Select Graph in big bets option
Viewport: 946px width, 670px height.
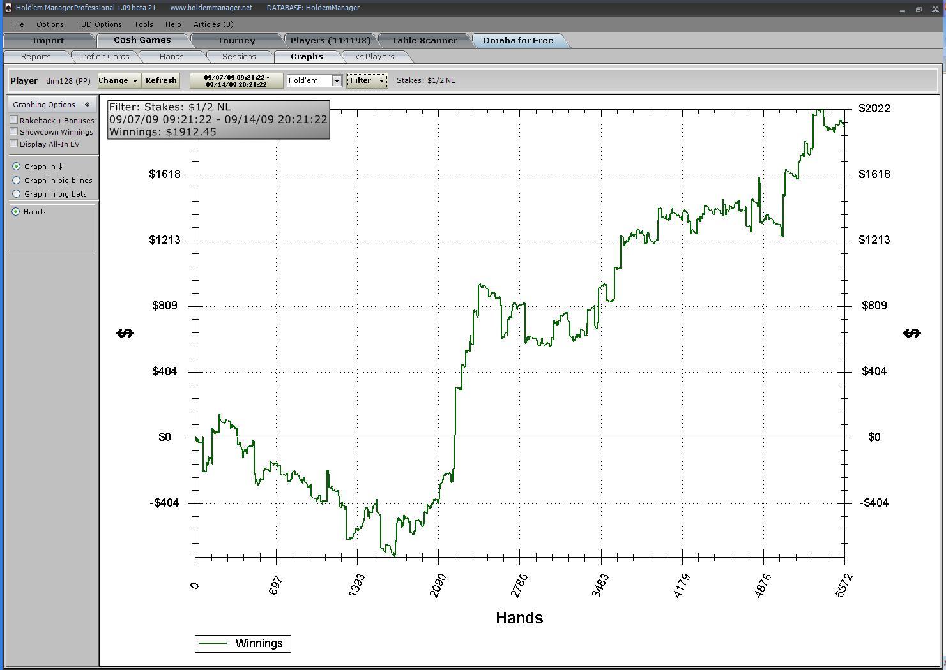(17, 194)
